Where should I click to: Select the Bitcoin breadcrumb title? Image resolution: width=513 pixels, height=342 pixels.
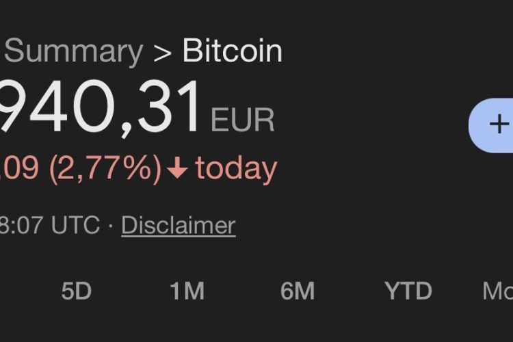(232, 52)
